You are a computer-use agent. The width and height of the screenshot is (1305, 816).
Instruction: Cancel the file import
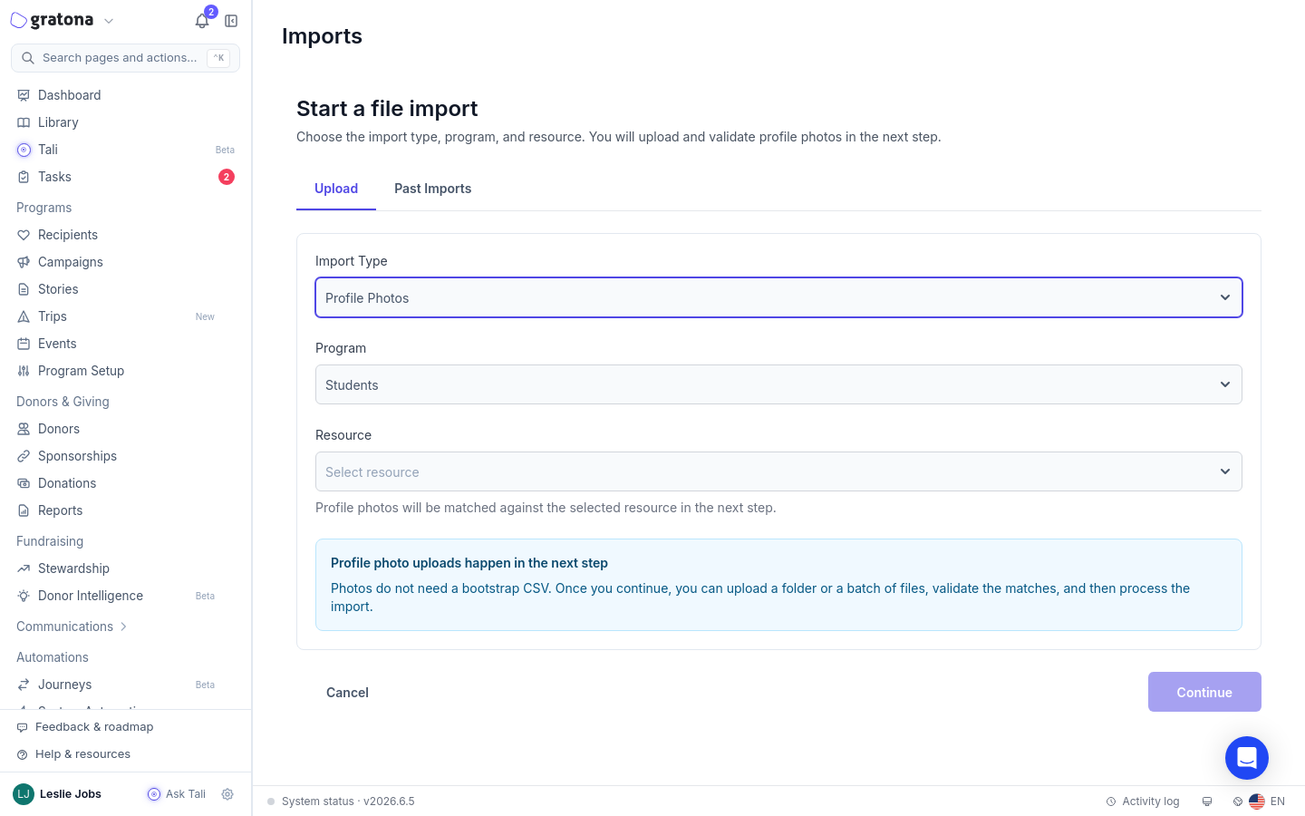(347, 693)
